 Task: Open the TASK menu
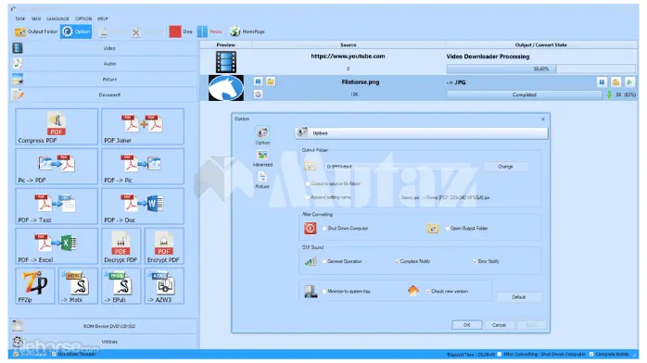coord(20,19)
